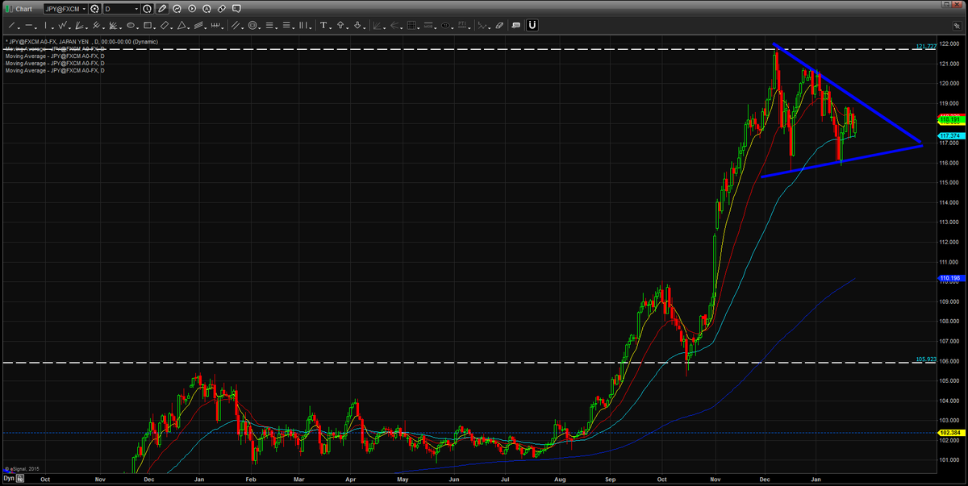Select the ruler measurement tool
The width and height of the screenshot is (968, 486).
click(x=215, y=25)
